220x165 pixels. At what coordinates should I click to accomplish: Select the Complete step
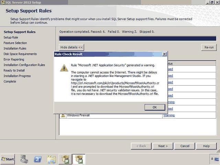10,81
